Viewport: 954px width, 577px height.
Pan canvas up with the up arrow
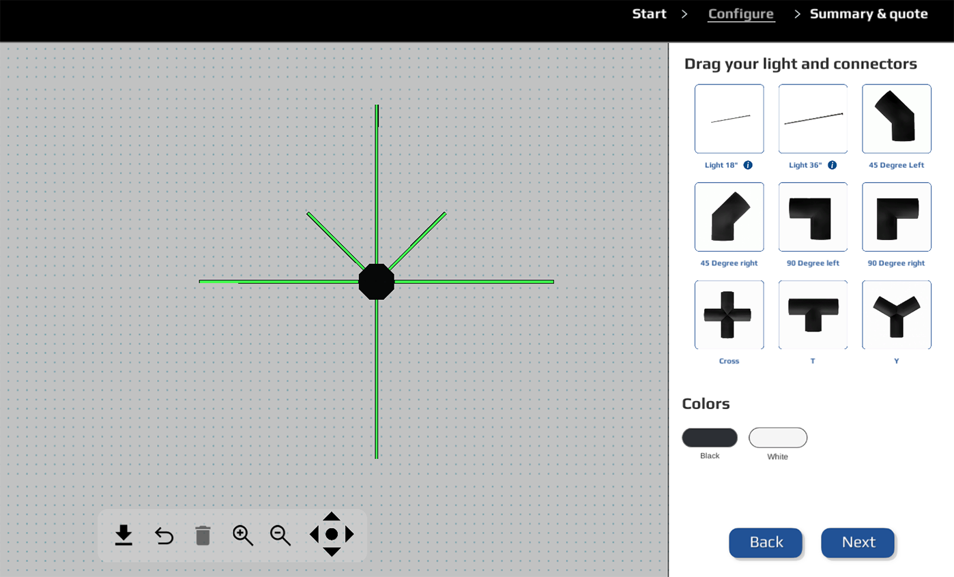pos(332,516)
